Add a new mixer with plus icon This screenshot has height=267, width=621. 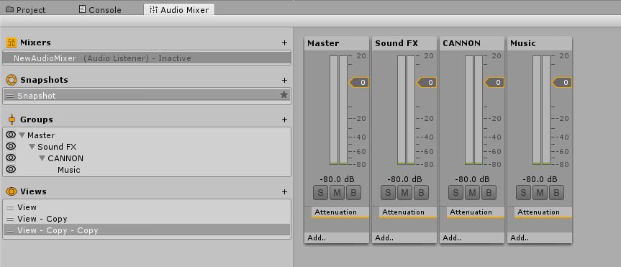tap(284, 42)
